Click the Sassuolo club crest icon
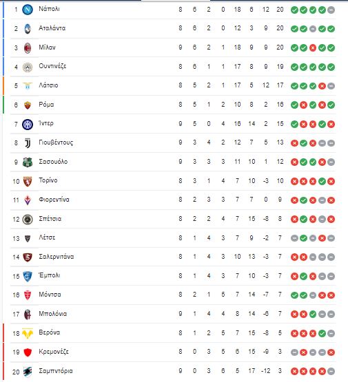This screenshot has height=382, width=348. click(28, 162)
